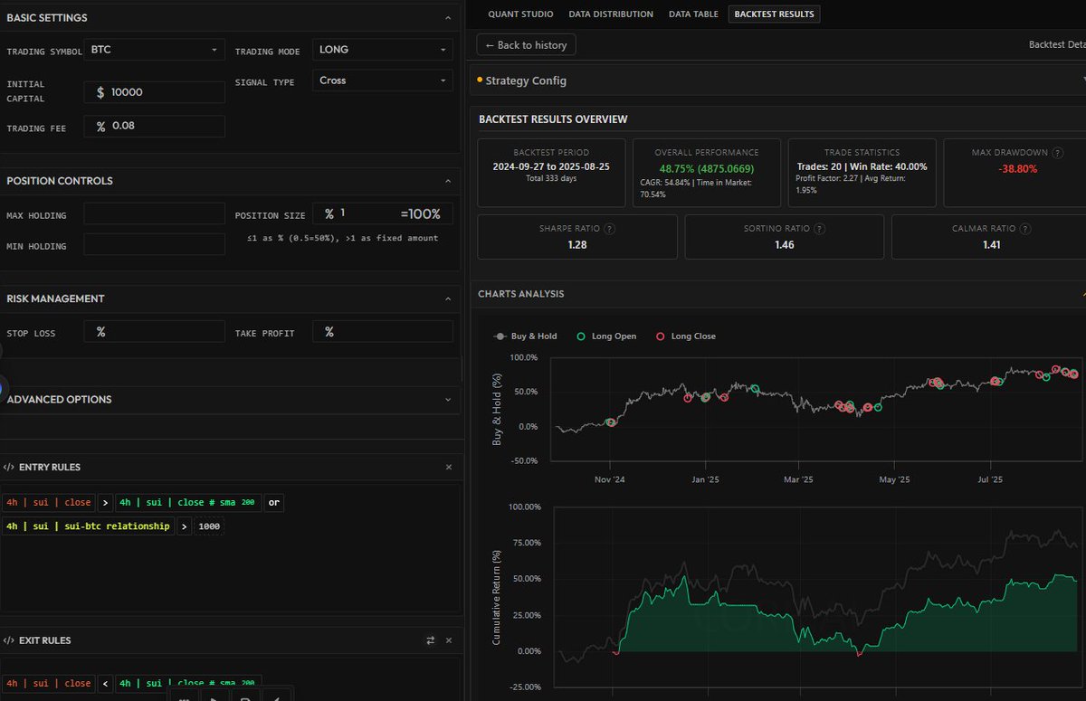Click the first Long Open marker near Nov '24
Viewport: 1086px width, 701px height.
click(611, 422)
